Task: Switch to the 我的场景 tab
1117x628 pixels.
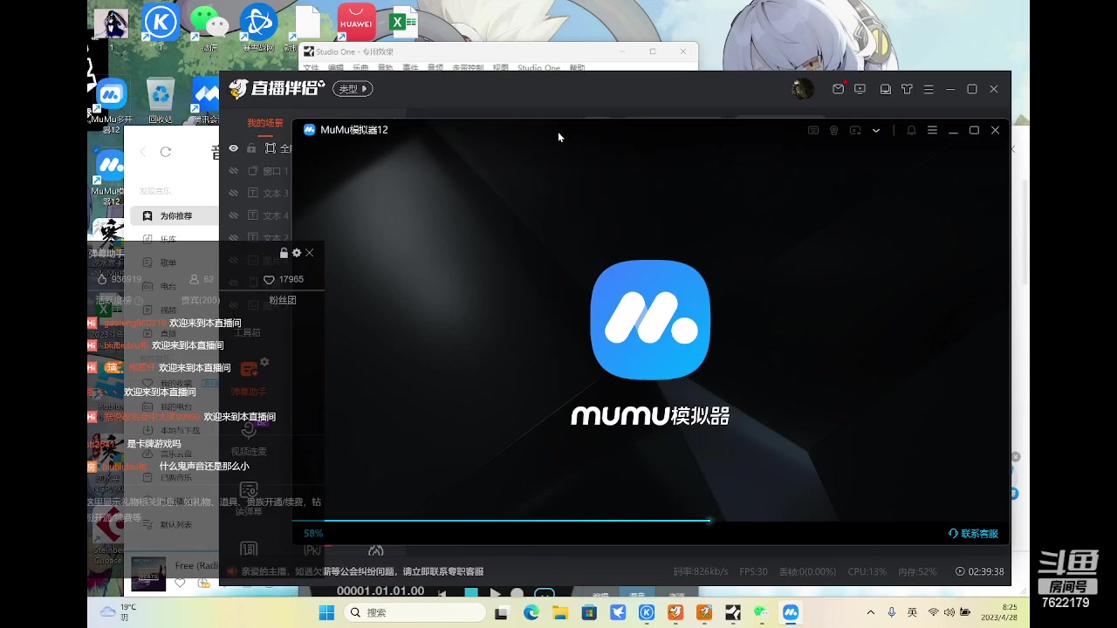Action: point(264,123)
